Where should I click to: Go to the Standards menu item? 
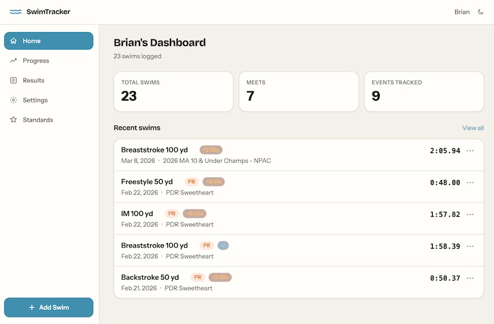tap(38, 120)
